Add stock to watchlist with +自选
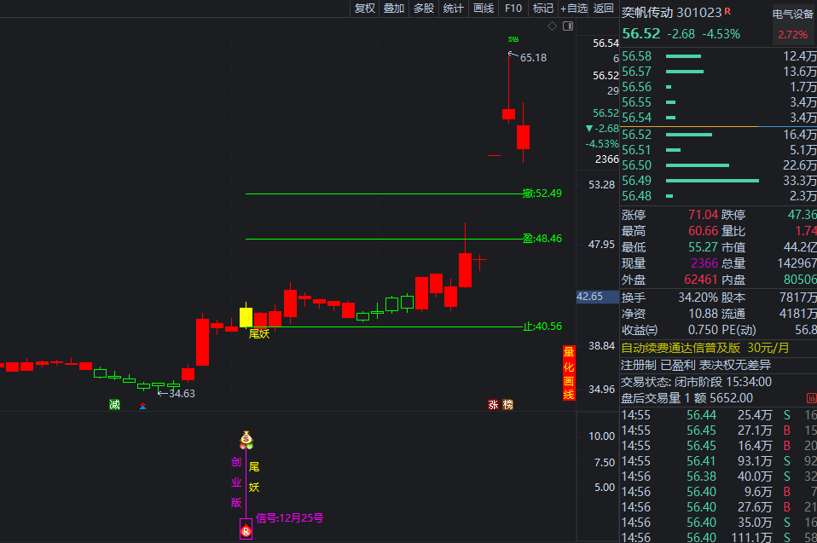Screen dimensions: 817x543 click(574, 9)
